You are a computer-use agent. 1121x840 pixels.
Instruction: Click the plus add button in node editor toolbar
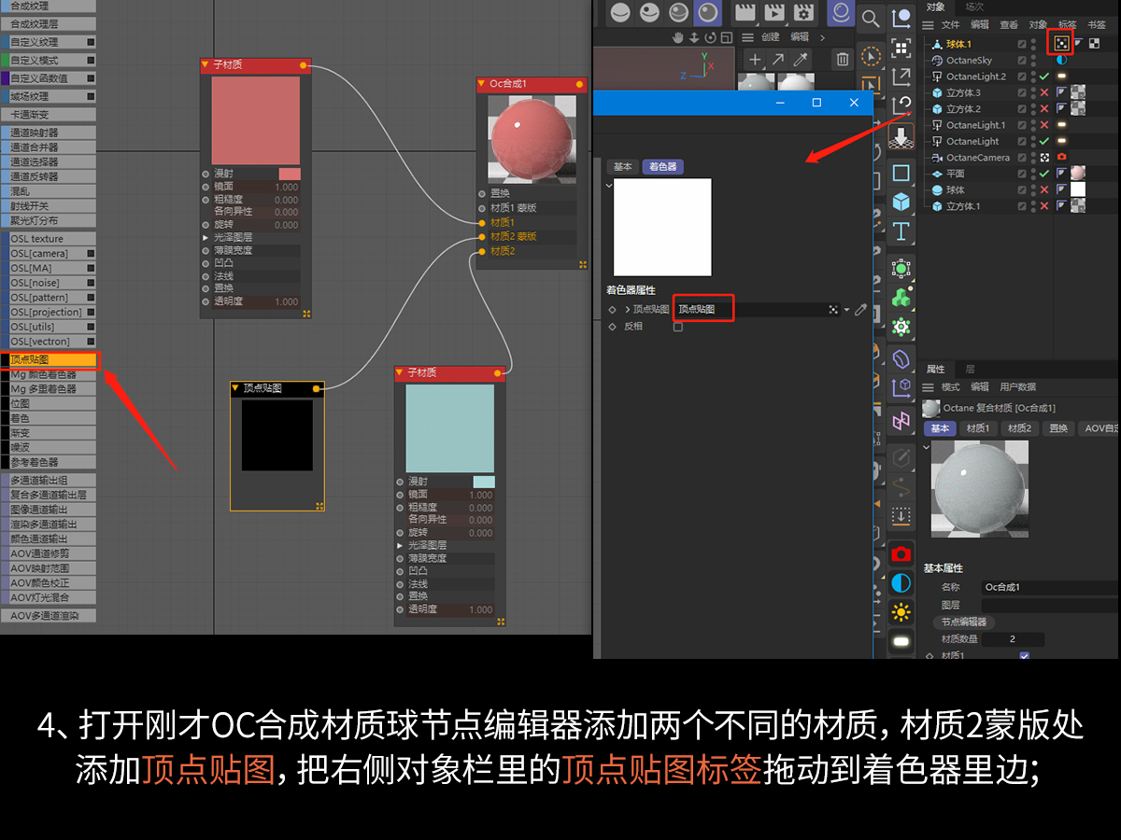pyautogui.click(x=755, y=59)
